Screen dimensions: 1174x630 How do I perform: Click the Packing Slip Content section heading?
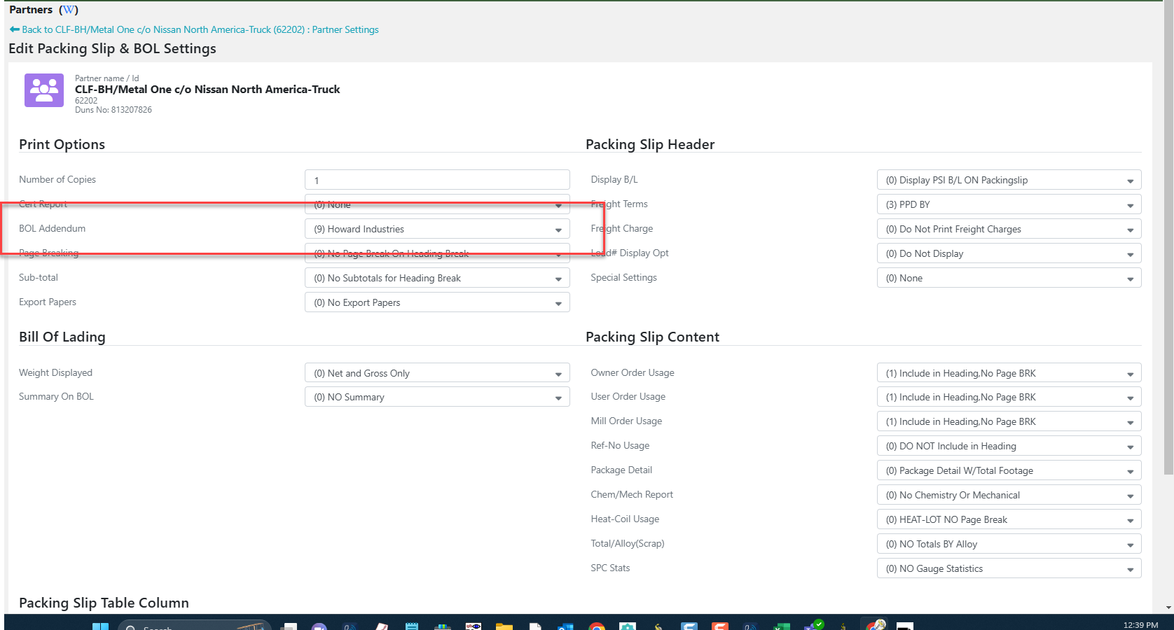[652, 337]
